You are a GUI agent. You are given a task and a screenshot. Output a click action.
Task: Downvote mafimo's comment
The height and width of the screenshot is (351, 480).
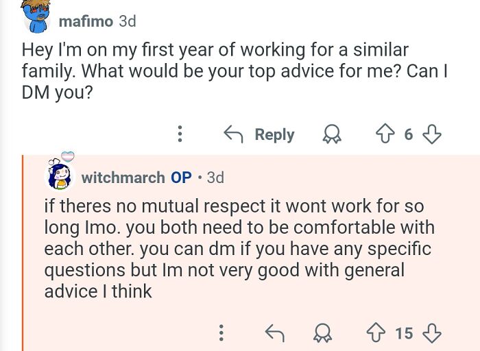coord(431,134)
